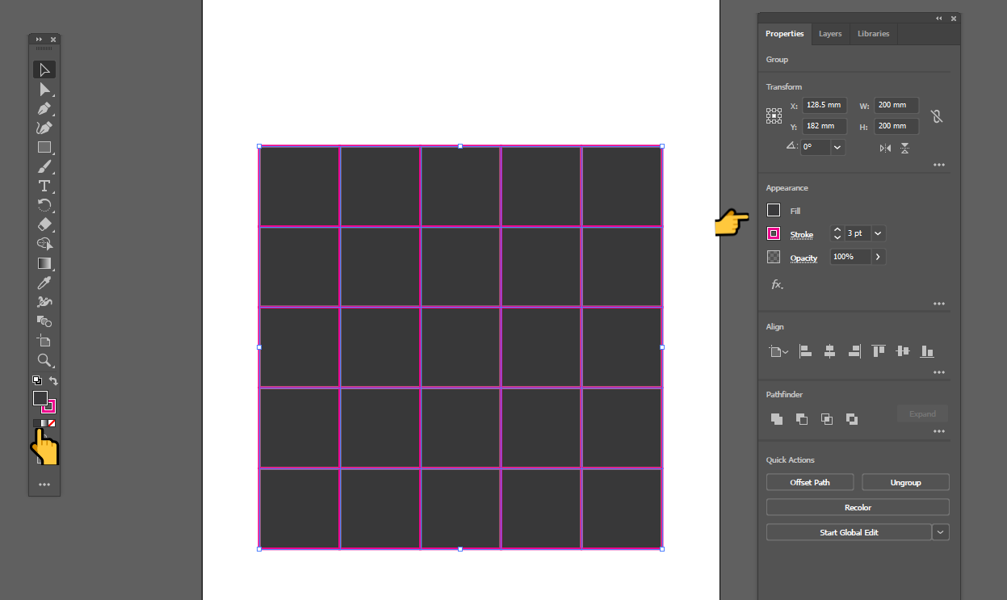This screenshot has width=1007, height=600.
Task: Click Vertical Align Center icon
Action: tap(903, 351)
